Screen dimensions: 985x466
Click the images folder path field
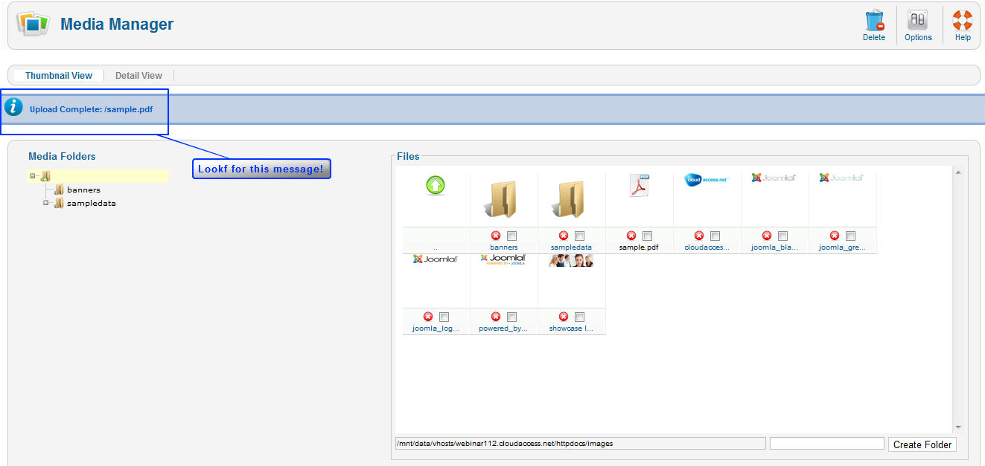(x=580, y=444)
